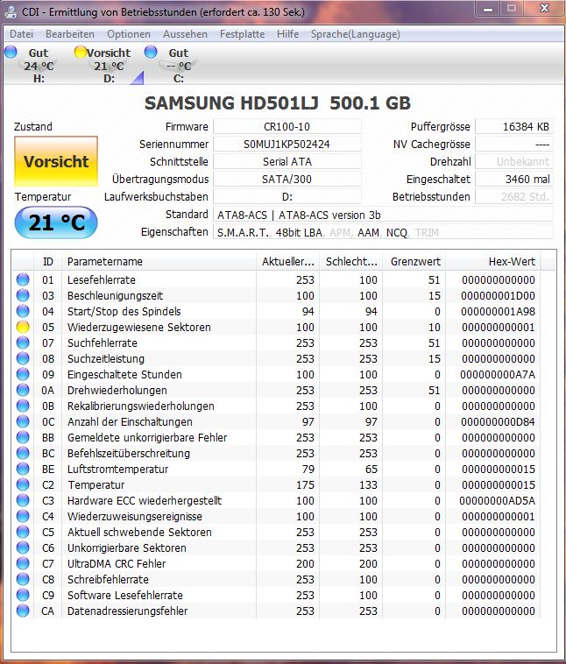Click the serial number S0MUJ1KP502424 field

point(287,144)
